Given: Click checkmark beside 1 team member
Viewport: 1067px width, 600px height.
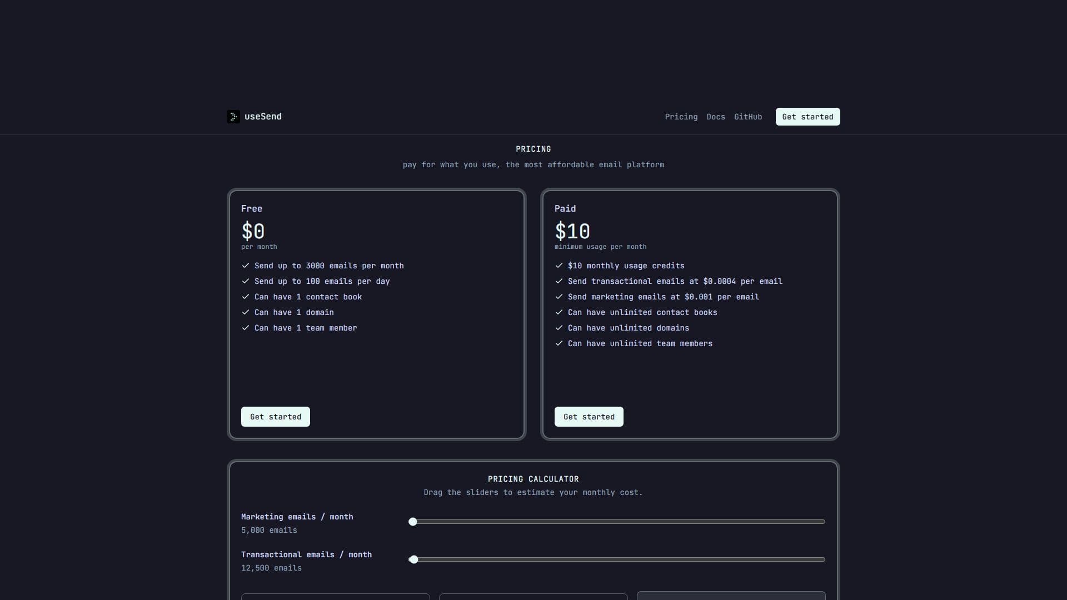Looking at the screenshot, I should point(246,328).
